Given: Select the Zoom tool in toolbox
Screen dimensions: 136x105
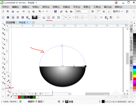Looking at the screenshot, I should 3,38.
